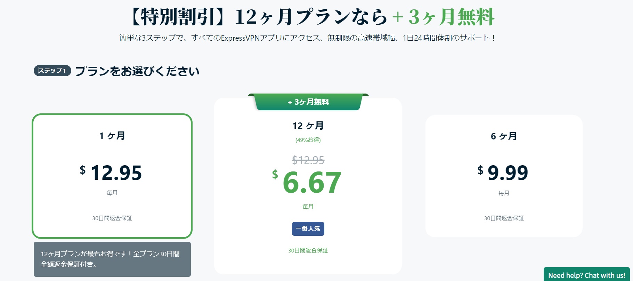Click 30日間返金保証 under the 1ヶ月 plan

point(112,218)
